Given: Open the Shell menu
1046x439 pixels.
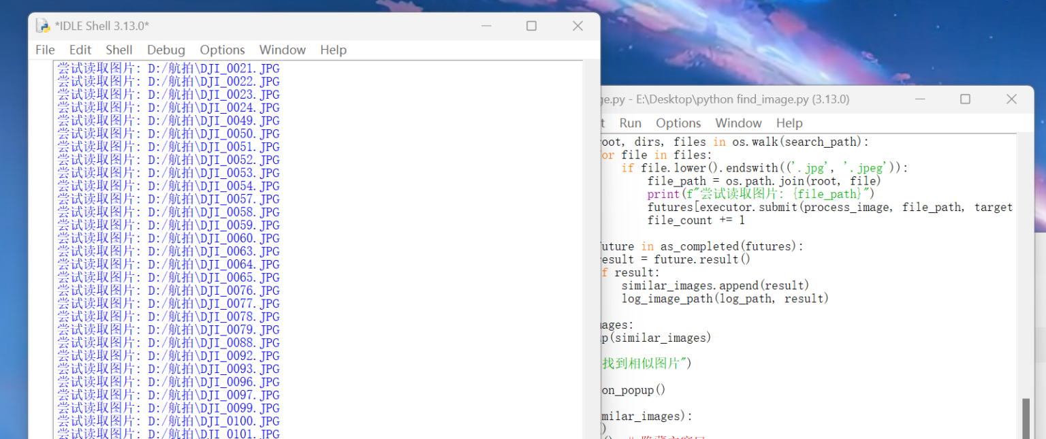Looking at the screenshot, I should (x=118, y=50).
